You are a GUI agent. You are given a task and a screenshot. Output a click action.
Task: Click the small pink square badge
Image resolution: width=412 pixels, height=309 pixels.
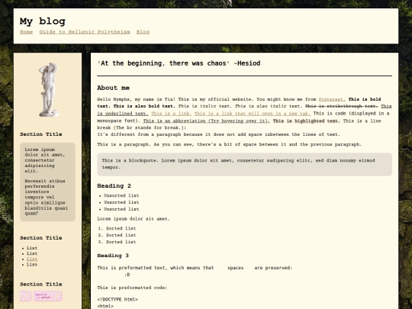click(x=25, y=296)
